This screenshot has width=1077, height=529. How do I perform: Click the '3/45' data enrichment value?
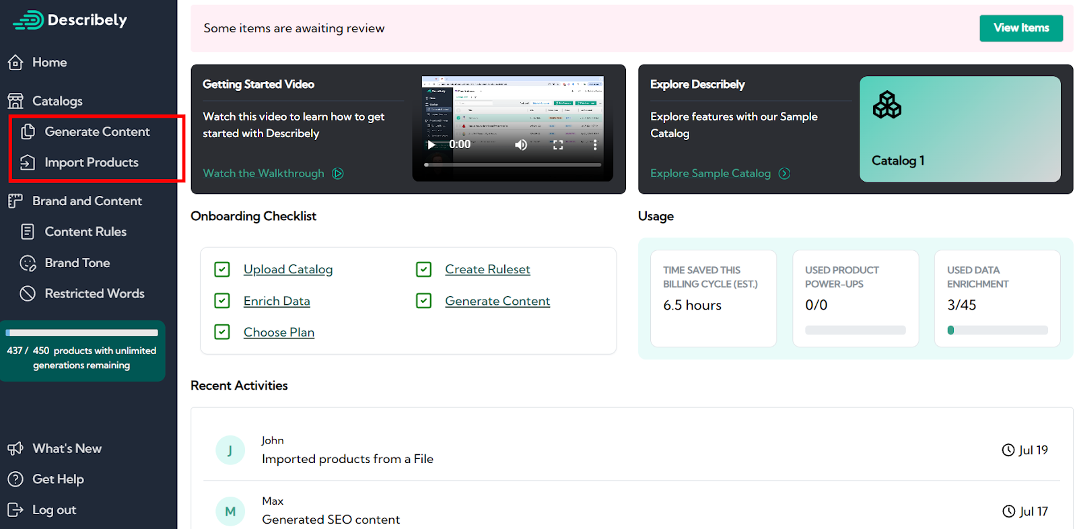(962, 305)
